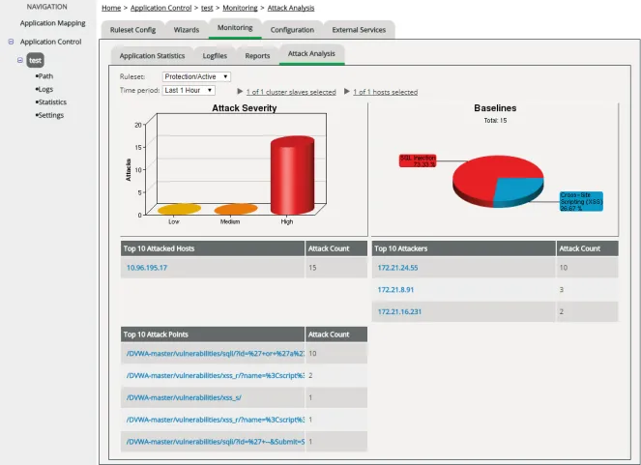Click the Monitoring breadcrumb link

coord(240,8)
